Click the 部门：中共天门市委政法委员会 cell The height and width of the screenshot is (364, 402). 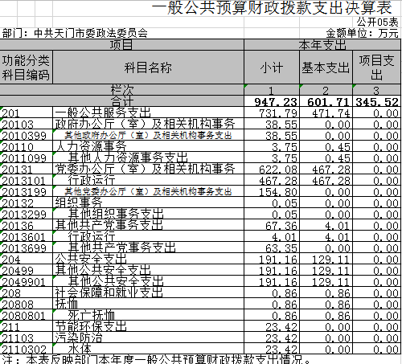pos(75,33)
